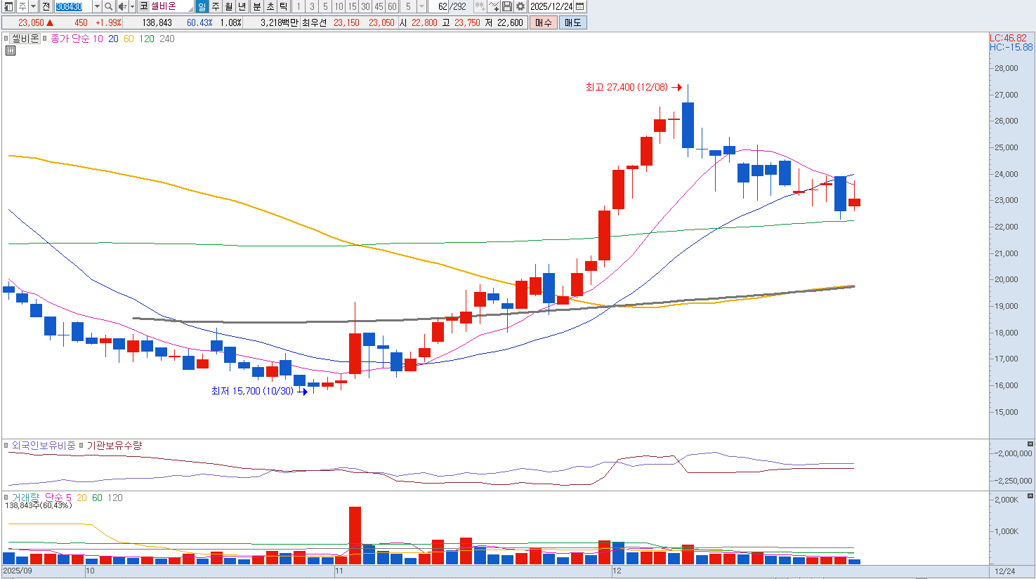
Task: Click the chart layout icon at far left
Action: click(8, 6)
